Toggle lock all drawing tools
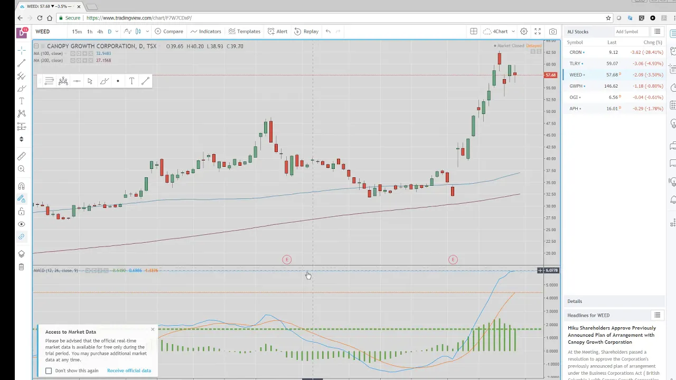Viewport: 676px width, 380px height. (x=21, y=211)
